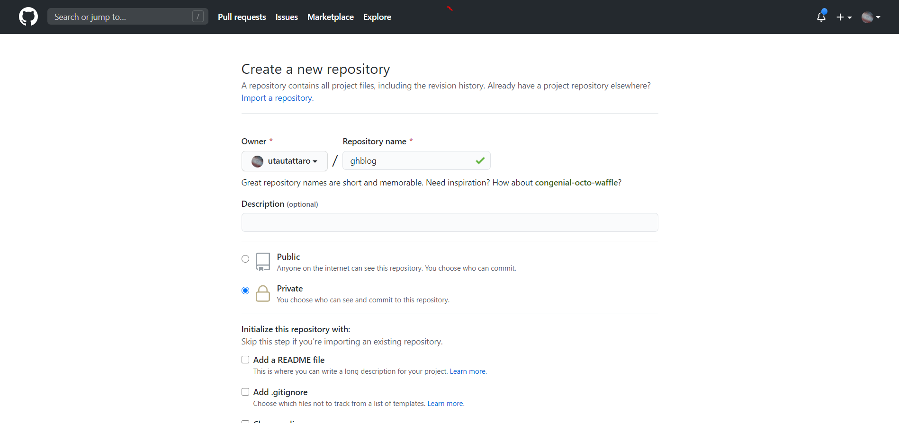Click into the Description input field
This screenshot has height=423, width=899.
(450, 222)
